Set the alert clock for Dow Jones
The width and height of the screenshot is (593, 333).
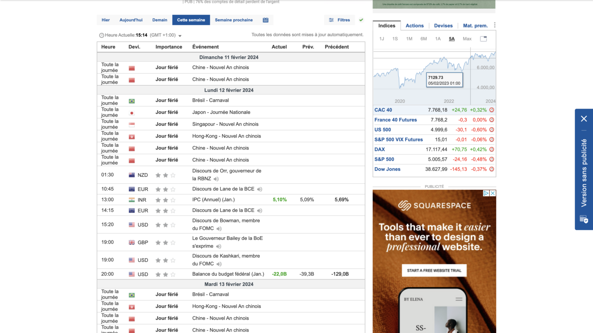pyautogui.click(x=491, y=169)
